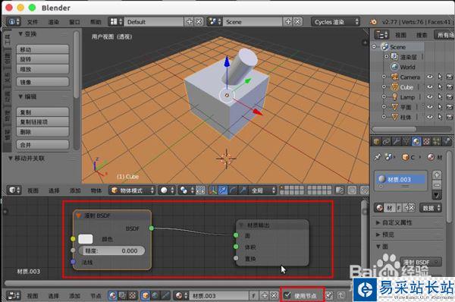Open the 物体模式 interaction mode dropdown
Viewport: 455px width, 302px height.
(x=132, y=190)
